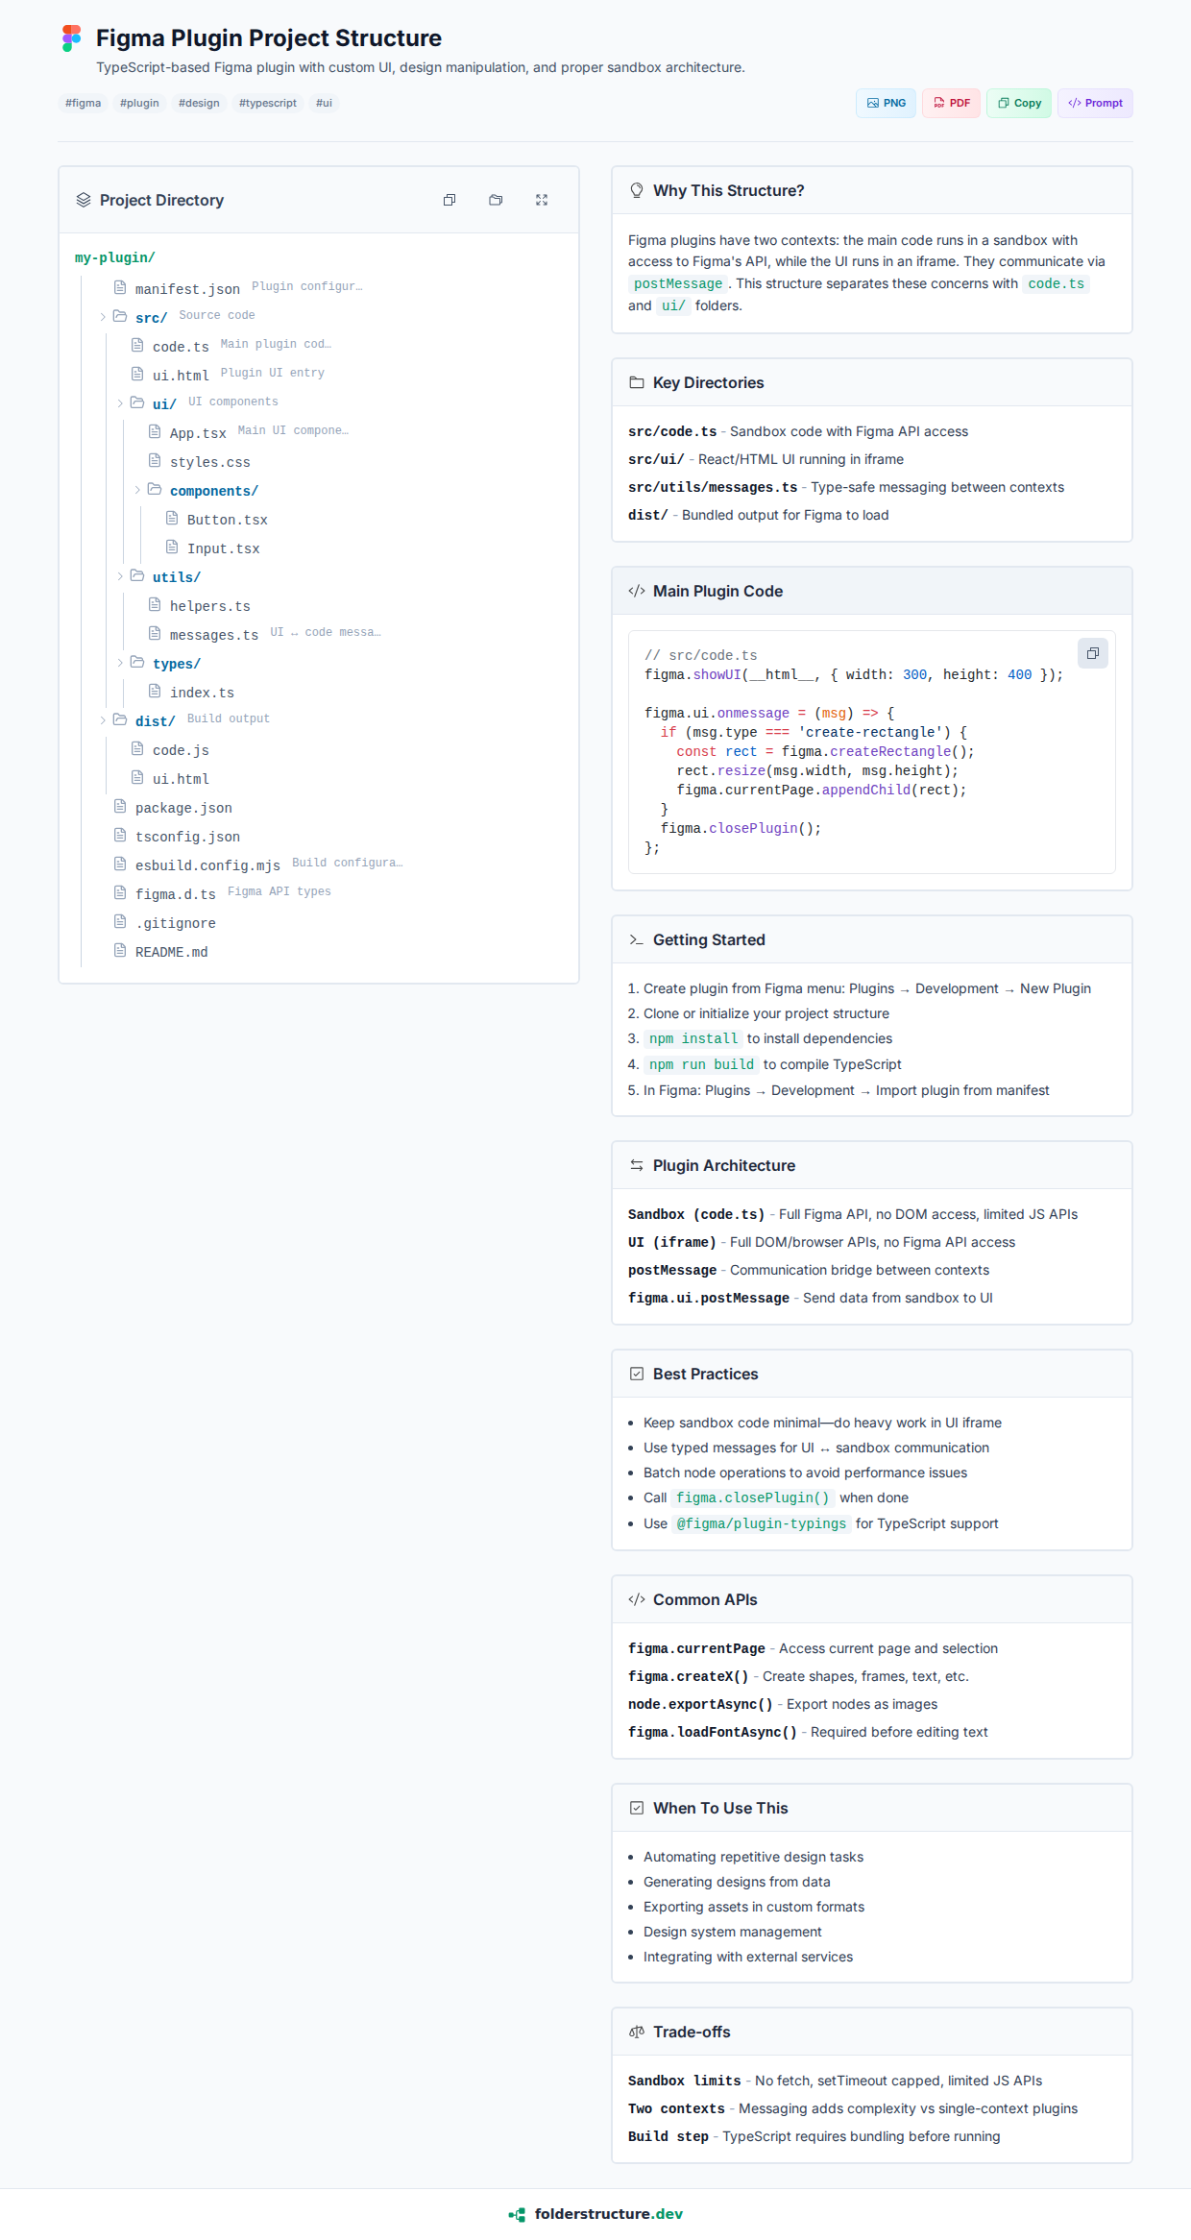Select the #figma tag

point(84,103)
